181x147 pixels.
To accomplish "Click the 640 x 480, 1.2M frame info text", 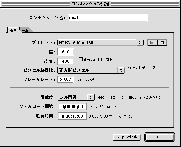I will [129, 98].
